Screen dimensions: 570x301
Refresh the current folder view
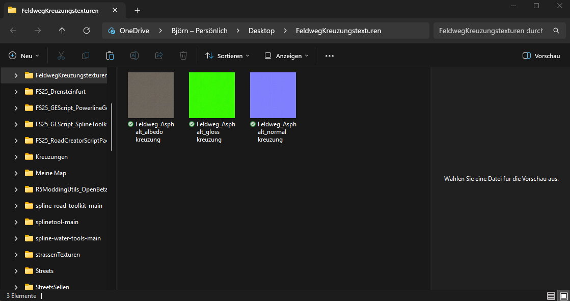coord(87,31)
